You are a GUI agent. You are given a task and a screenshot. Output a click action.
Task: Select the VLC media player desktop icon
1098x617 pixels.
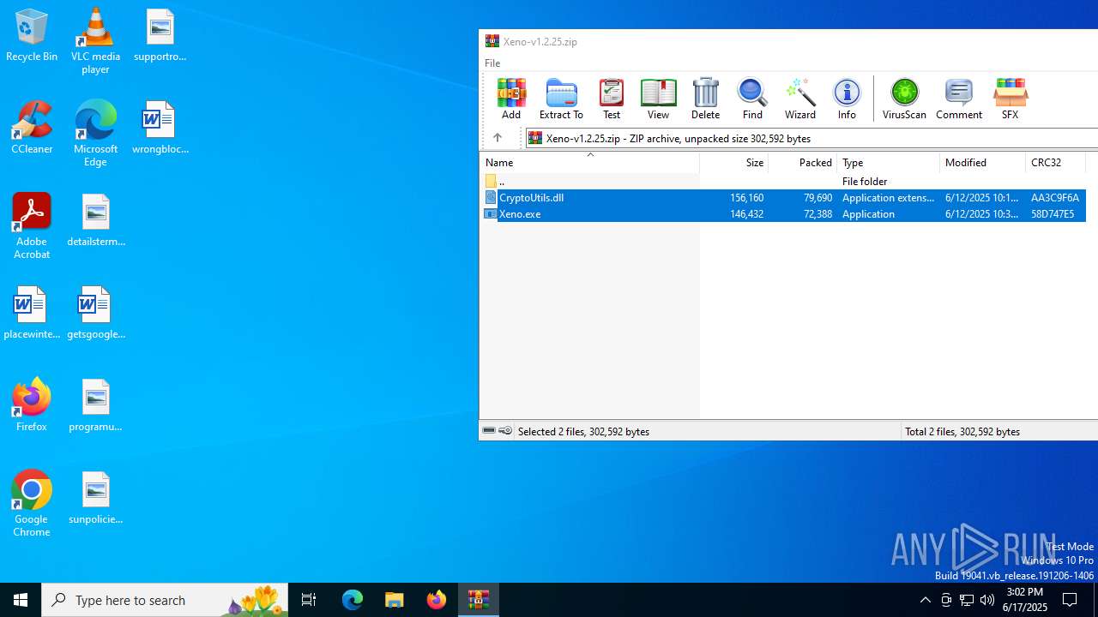[x=95, y=41]
